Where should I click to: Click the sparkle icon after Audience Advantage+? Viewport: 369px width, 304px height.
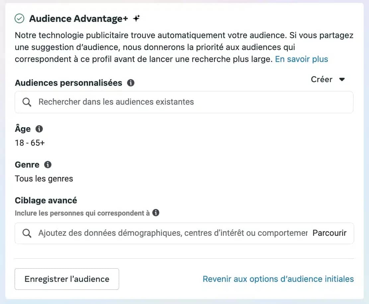[x=136, y=18]
